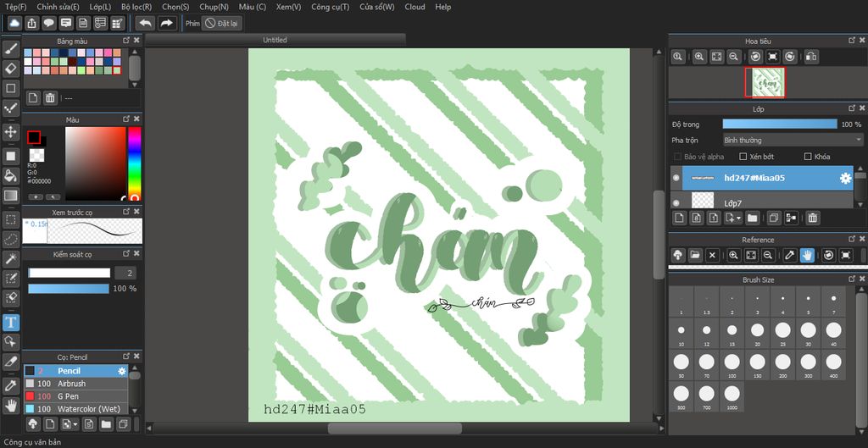Click the Redo arrow in the top toolbar

point(167,23)
